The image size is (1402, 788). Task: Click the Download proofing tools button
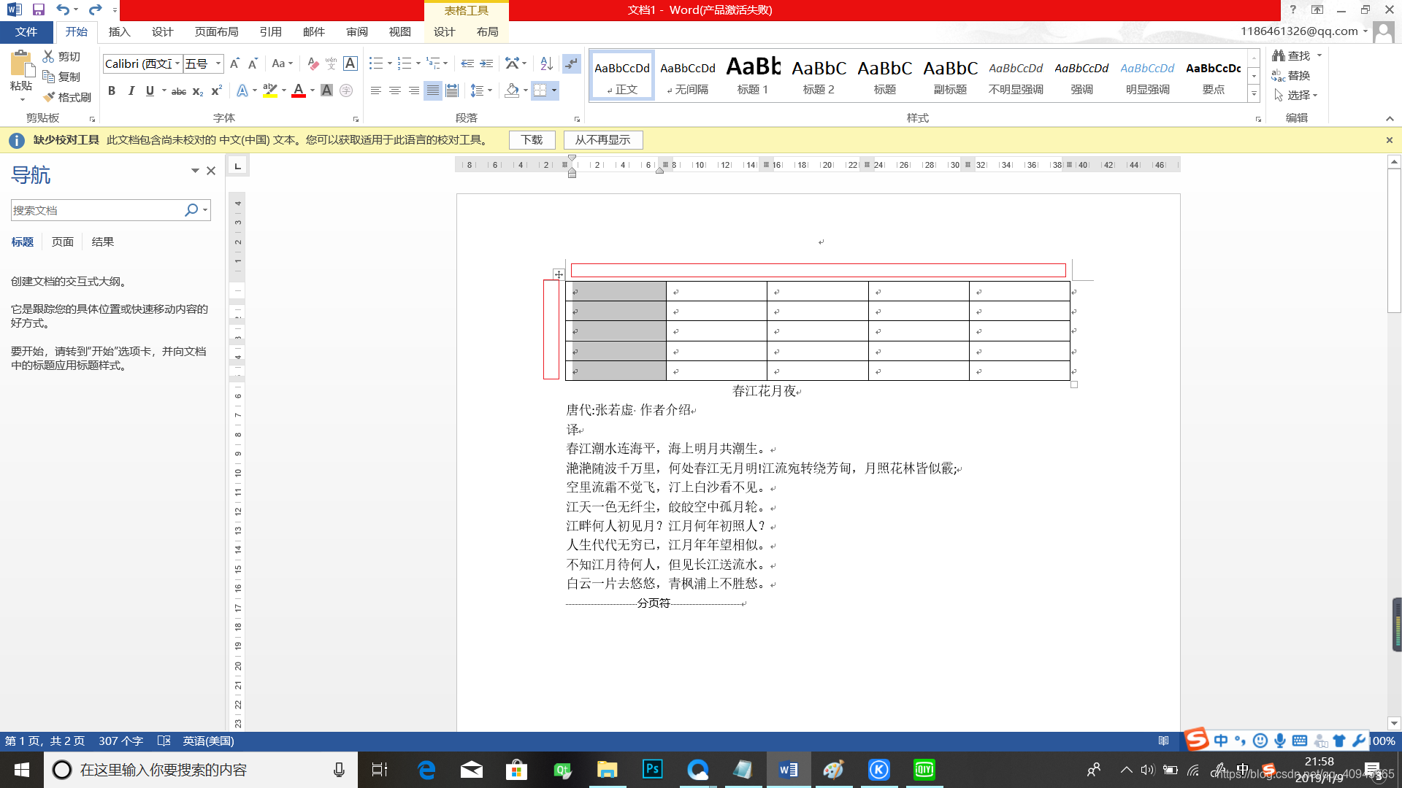532,140
